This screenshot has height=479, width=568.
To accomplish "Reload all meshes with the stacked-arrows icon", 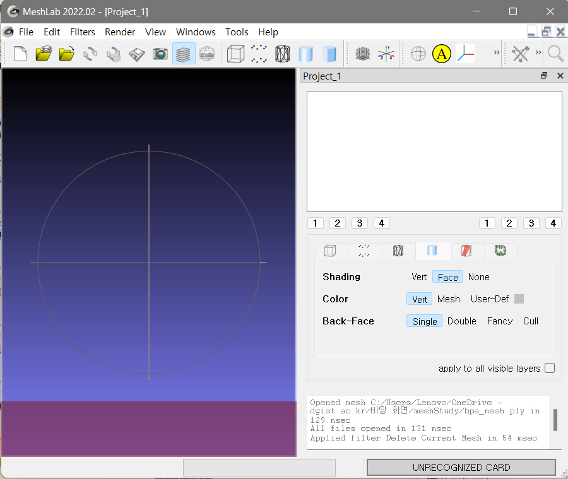I will click(114, 54).
